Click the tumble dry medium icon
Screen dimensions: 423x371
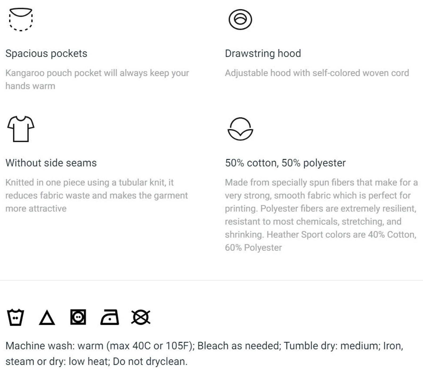[78, 317]
